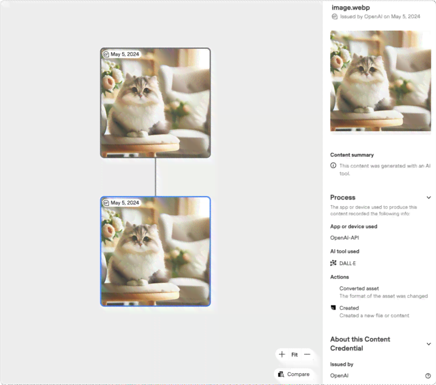Click the Compare button's image icon
This screenshot has height=385, width=436.
tap(281, 374)
